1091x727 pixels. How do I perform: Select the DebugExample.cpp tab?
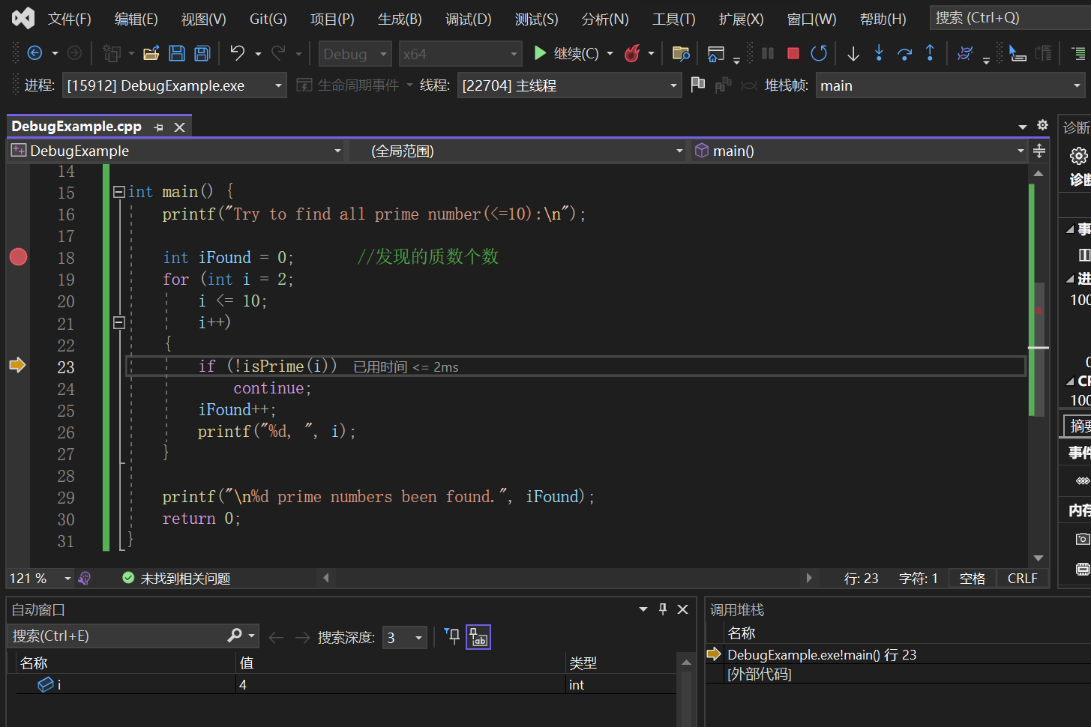[76, 126]
